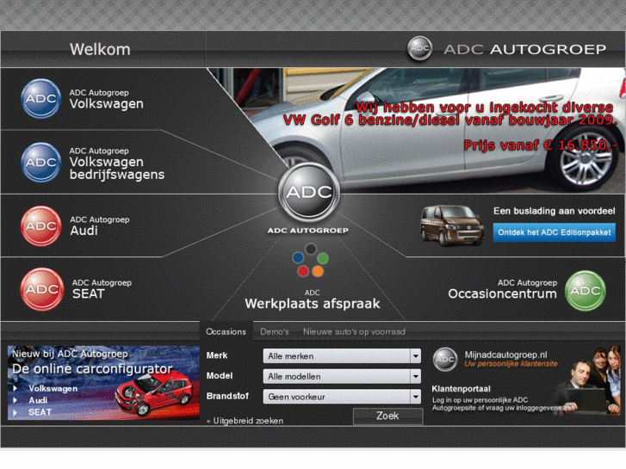Viewport: 626px width, 469px height.
Task: Click the Zoek button
Action: pos(387,416)
